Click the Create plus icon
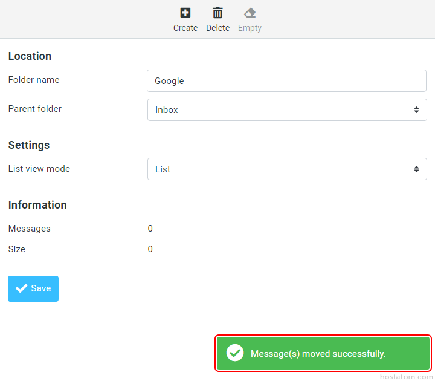Screen dimensions: 435x381 [x=185, y=13]
